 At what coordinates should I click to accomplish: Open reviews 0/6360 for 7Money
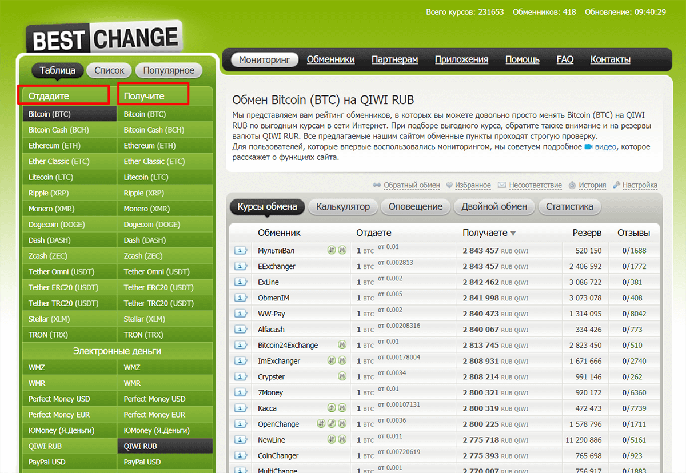tap(635, 392)
